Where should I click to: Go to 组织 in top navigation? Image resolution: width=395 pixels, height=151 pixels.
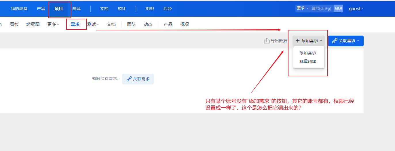[150, 9]
